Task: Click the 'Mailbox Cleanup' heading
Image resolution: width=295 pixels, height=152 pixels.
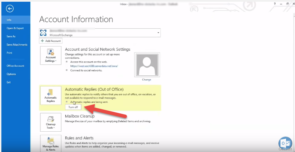Action: 80,116
